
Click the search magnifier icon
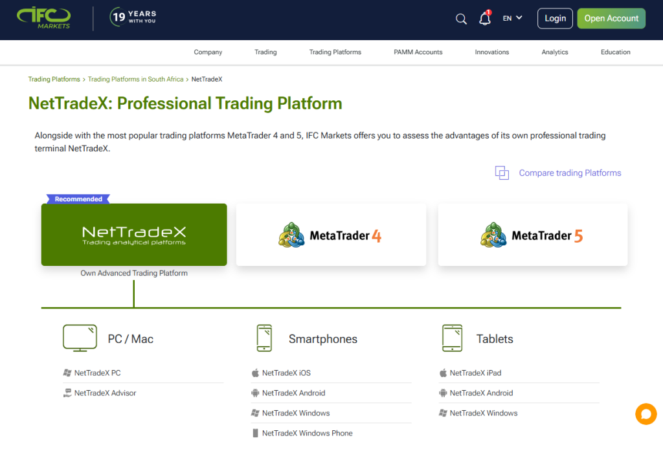(461, 19)
